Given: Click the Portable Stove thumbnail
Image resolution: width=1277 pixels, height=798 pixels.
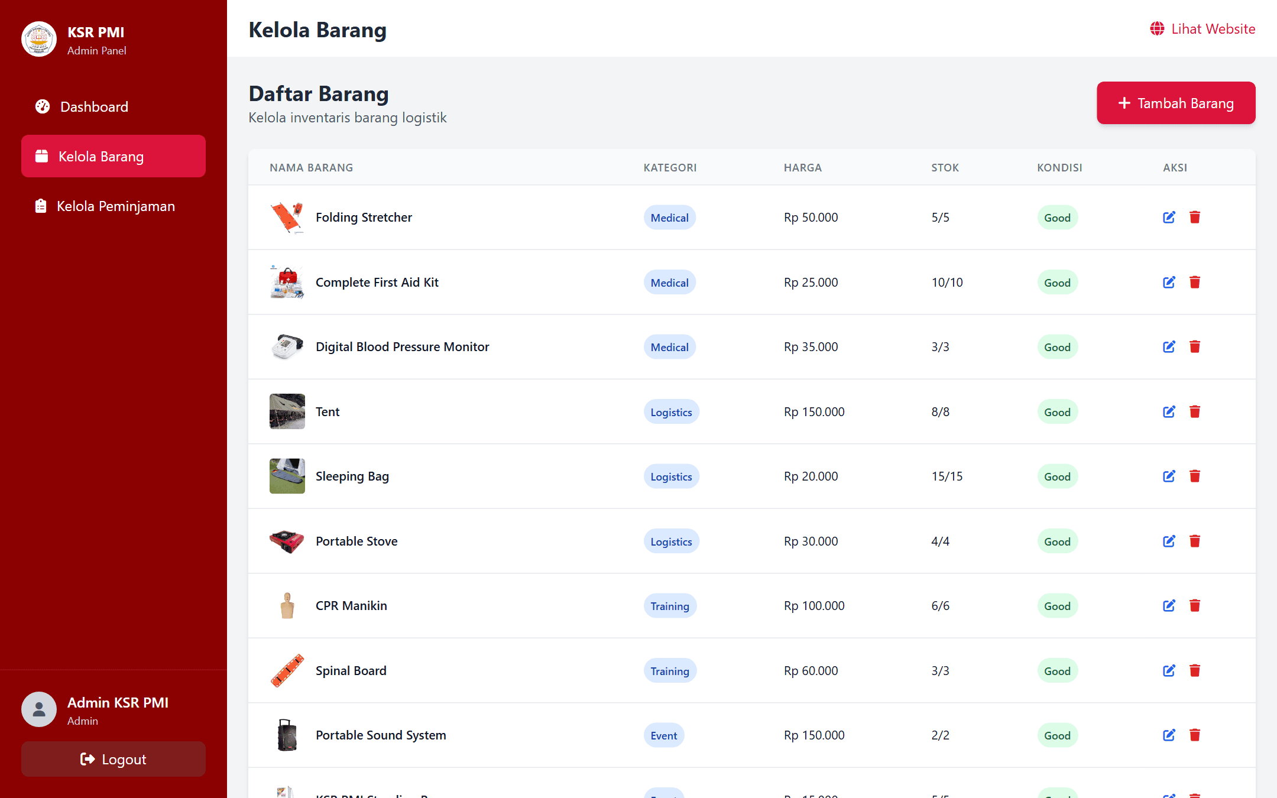Looking at the screenshot, I should pos(287,541).
